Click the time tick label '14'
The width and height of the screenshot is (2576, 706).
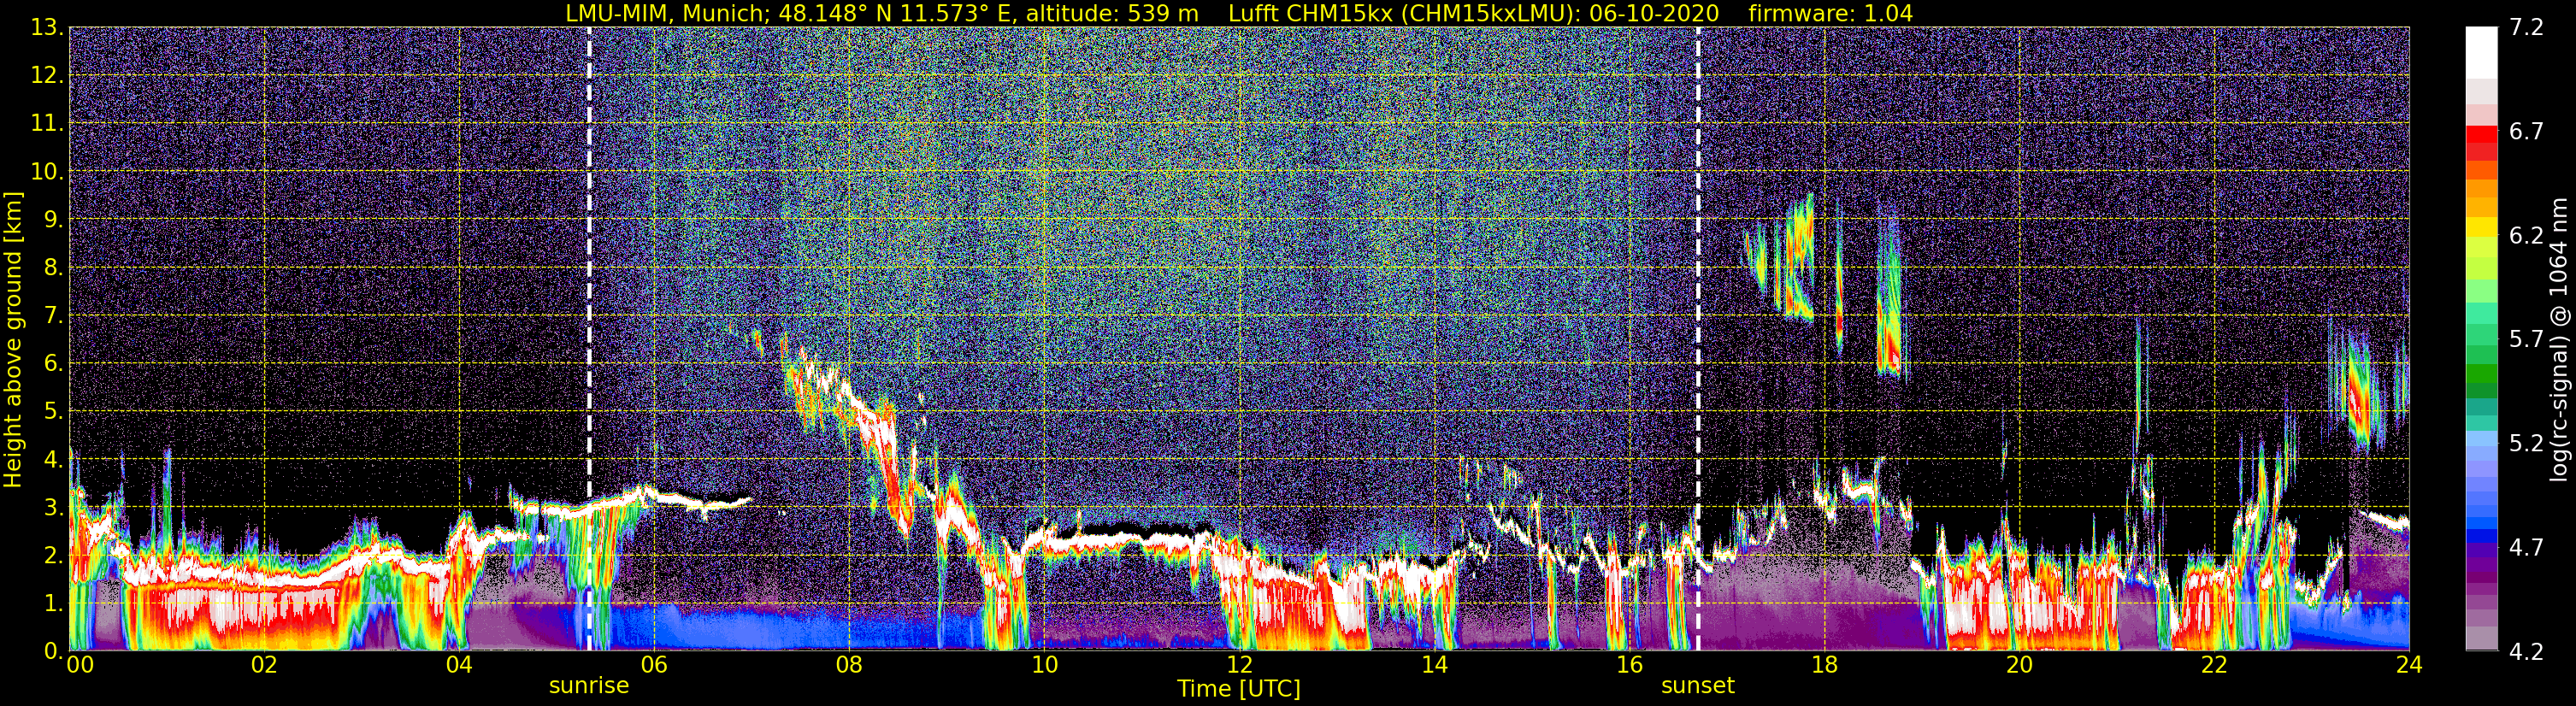click(x=1434, y=666)
